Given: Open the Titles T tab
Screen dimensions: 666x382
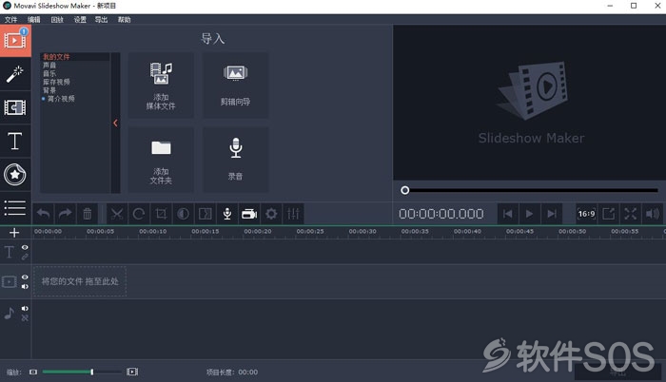Looking at the screenshot, I should [15, 141].
